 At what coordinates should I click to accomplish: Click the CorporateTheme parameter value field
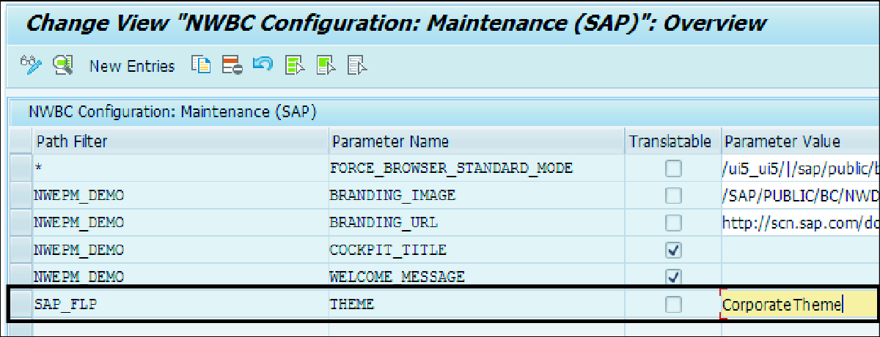point(800,304)
